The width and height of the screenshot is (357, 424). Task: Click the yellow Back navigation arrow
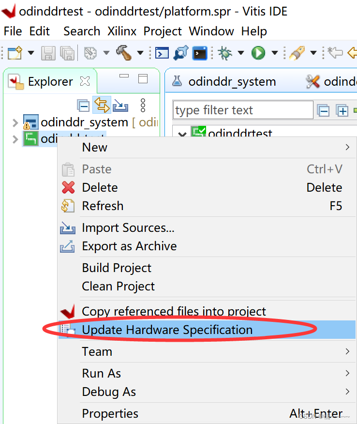[x=352, y=53]
